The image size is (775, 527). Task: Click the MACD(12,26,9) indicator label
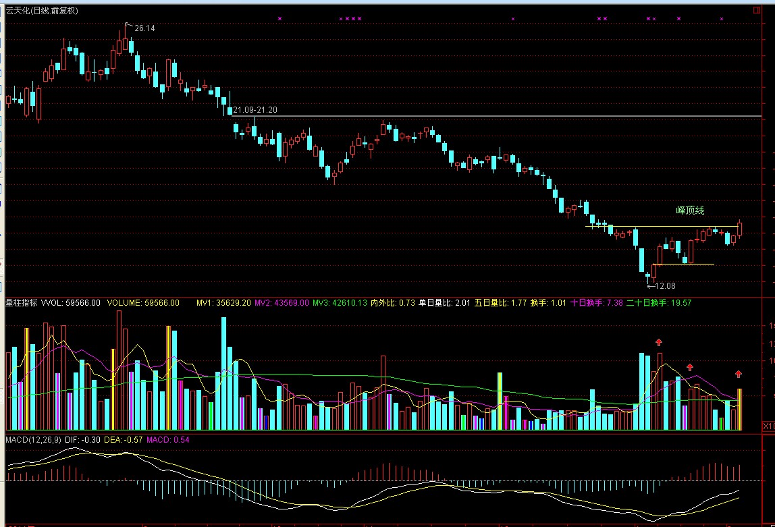pos(33,440)
